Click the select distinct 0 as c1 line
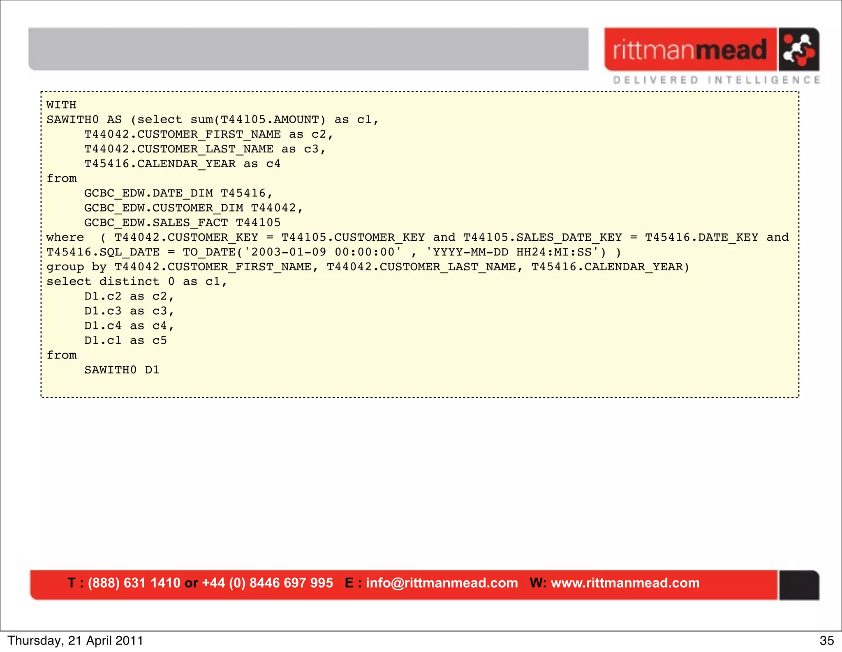842x652 pixels. point(136,281)
